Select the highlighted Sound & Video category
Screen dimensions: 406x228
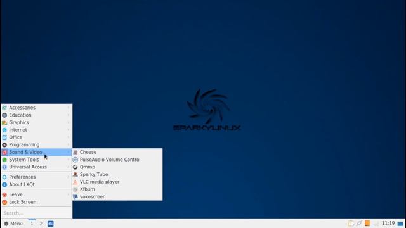click(37, 152)
